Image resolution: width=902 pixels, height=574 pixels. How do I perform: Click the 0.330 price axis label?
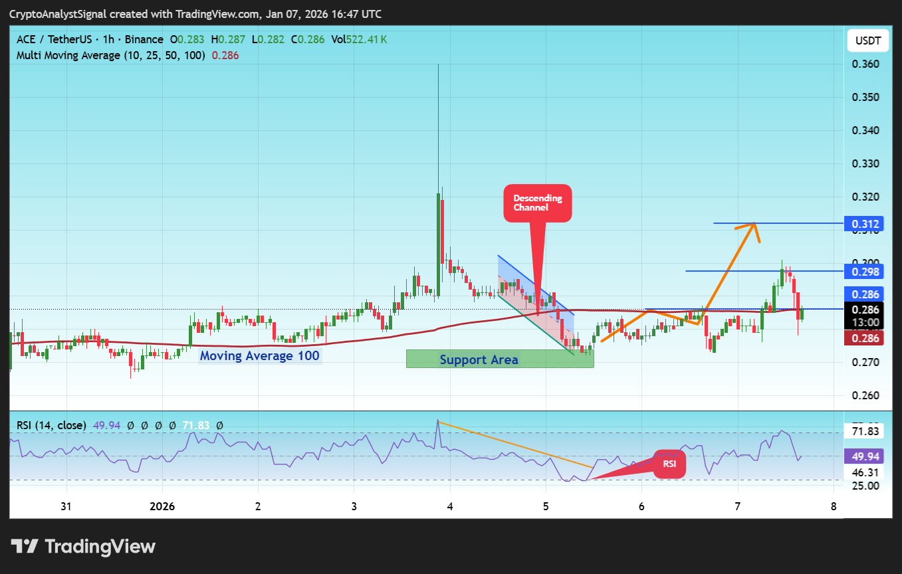point(866,164)
